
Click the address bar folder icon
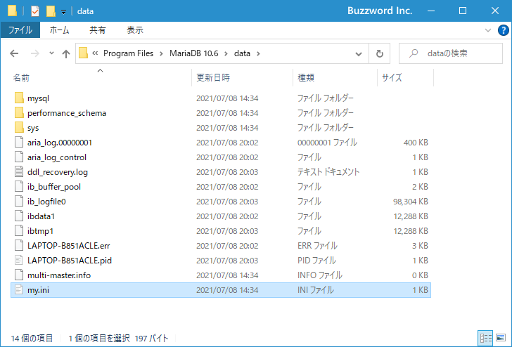click(x=83, y=53)
